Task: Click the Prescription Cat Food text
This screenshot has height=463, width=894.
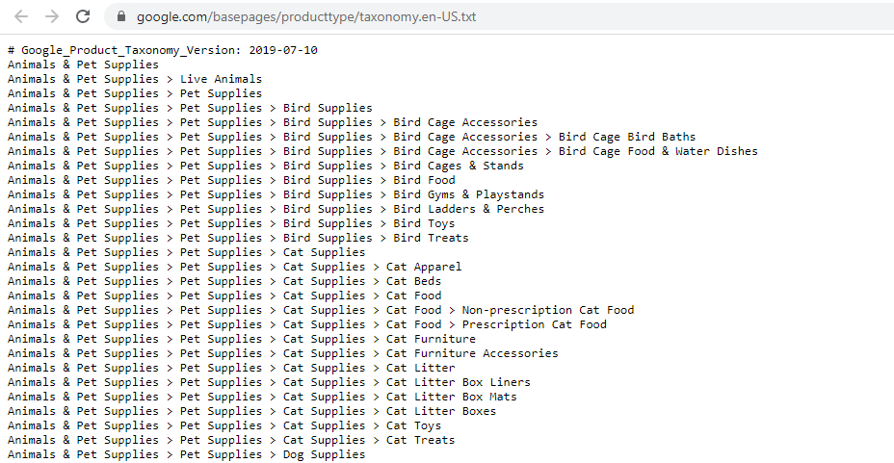Action: click(535, 324)
